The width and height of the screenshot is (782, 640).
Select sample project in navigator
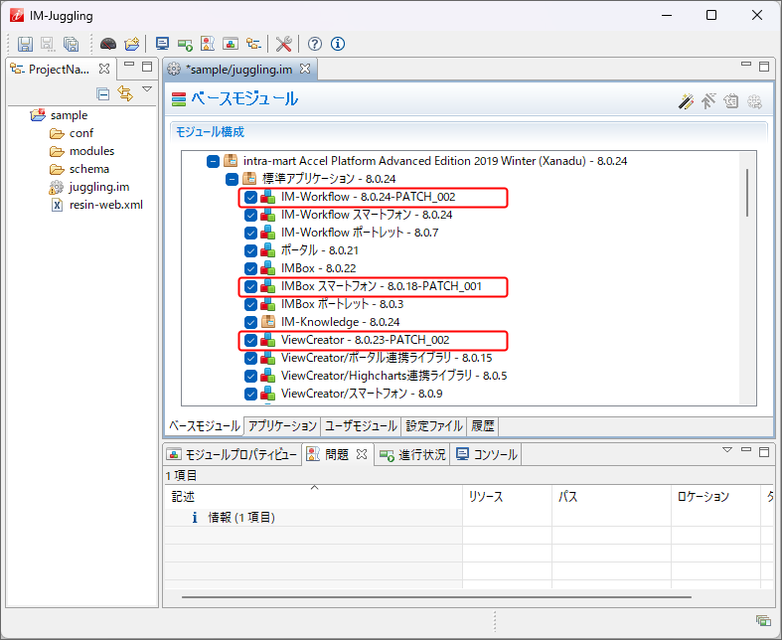point(59,115)
